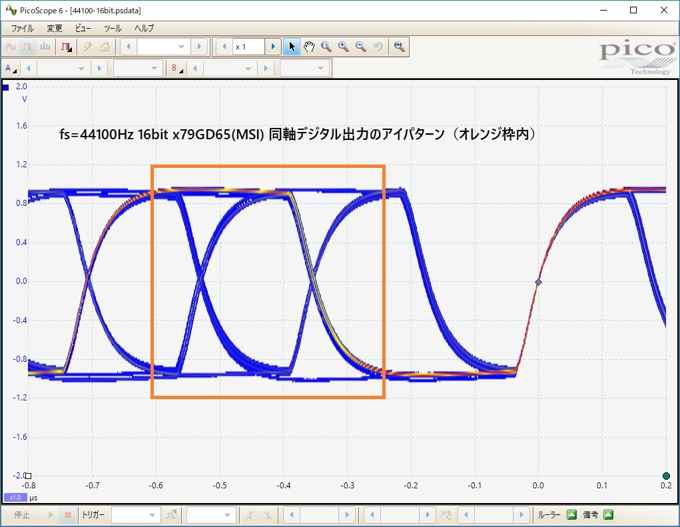Open the ヘルプ menu

point(144,28)
